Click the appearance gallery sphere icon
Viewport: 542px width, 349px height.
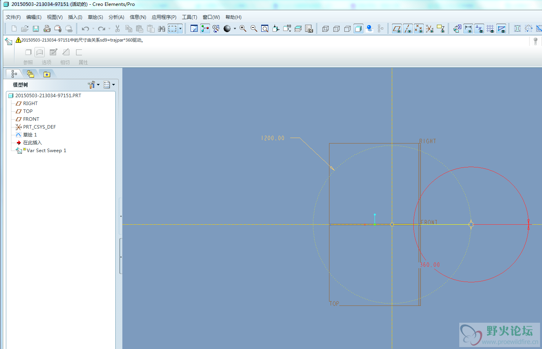click(x=227, y=29)
